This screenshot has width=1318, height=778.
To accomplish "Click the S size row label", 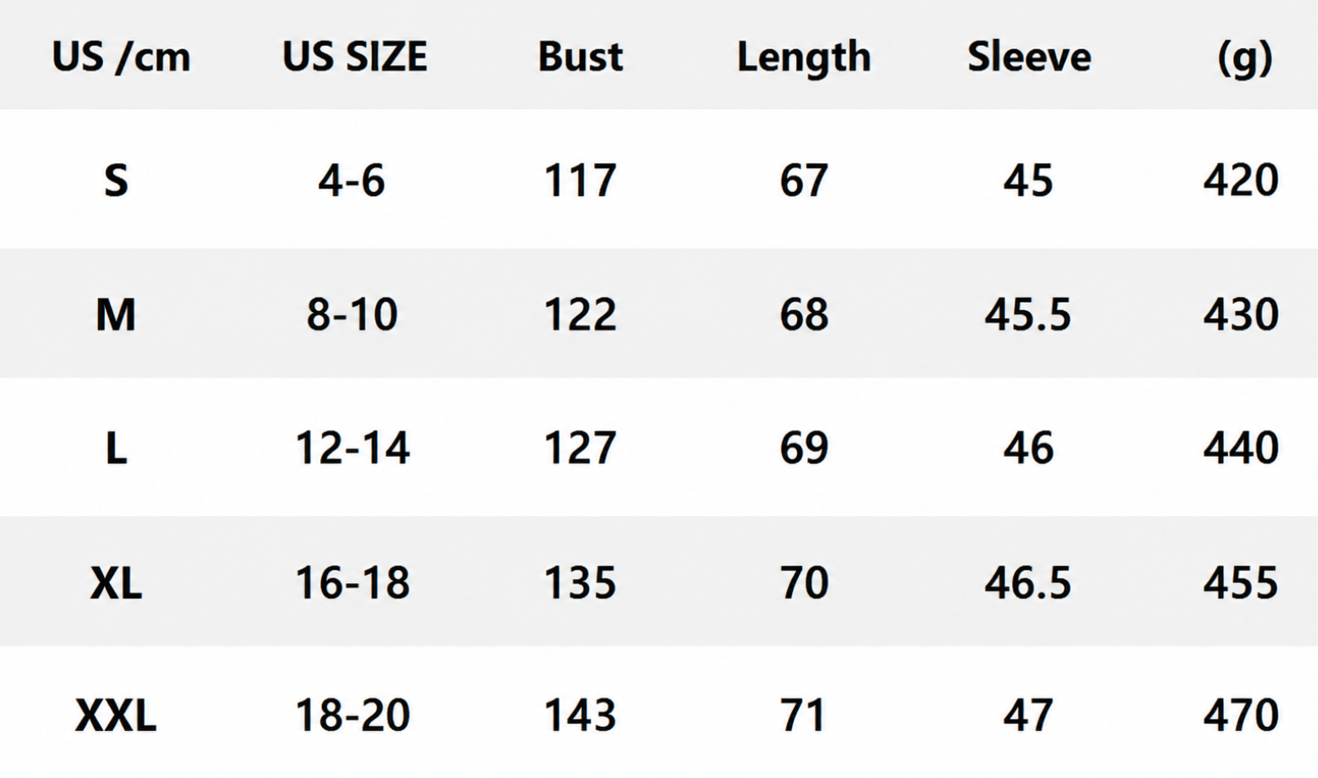I will tap(116, 180).
